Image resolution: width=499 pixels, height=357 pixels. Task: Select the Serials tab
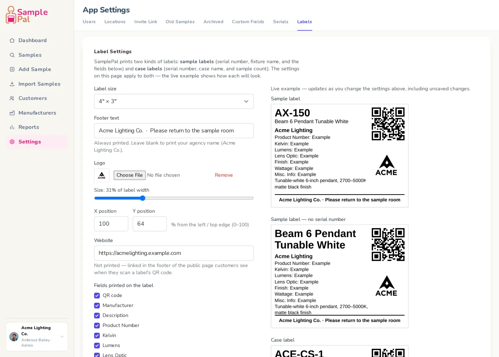281,22
